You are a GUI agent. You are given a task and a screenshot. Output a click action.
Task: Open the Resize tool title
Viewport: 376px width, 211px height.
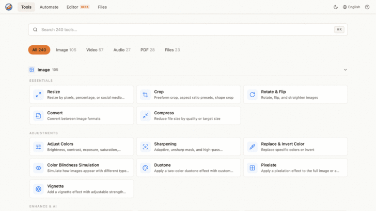pos(54,92)
